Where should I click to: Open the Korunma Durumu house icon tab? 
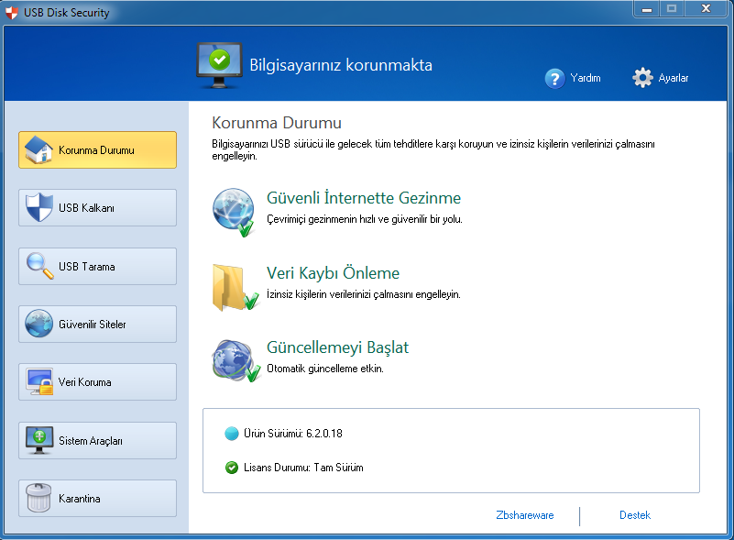click(x=38, y=149)
